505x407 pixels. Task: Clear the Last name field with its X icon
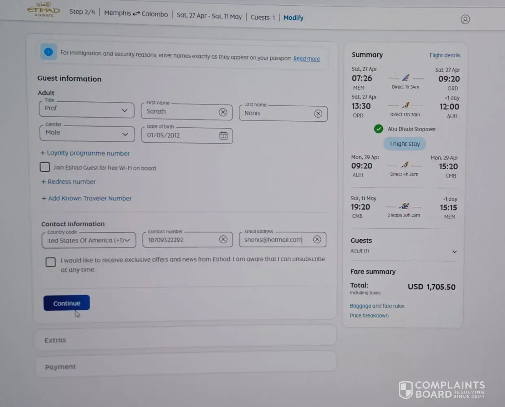coord(318,114)
